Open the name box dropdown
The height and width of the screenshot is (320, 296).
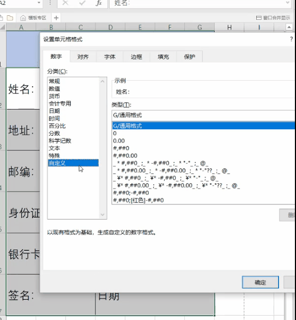[x=39, y=3]
